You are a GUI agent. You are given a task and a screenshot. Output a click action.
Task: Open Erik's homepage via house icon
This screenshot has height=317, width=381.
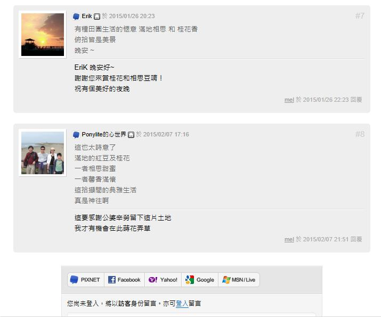(x=97, y=17)
